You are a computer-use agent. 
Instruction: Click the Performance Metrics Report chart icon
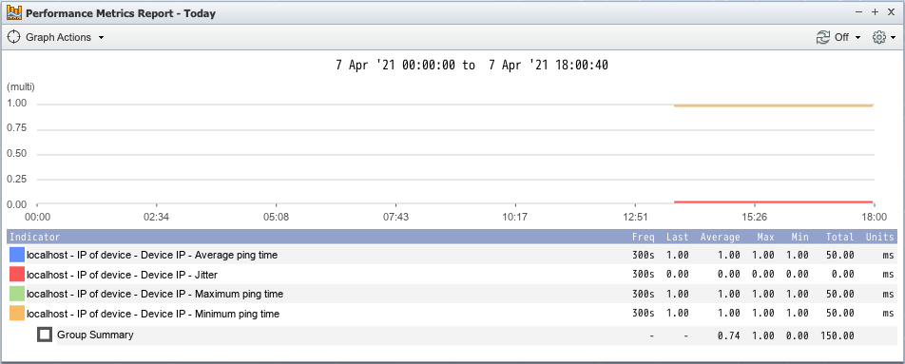point(14,12)
